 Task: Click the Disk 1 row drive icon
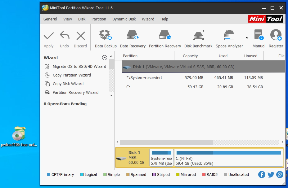tap(127, 67)
